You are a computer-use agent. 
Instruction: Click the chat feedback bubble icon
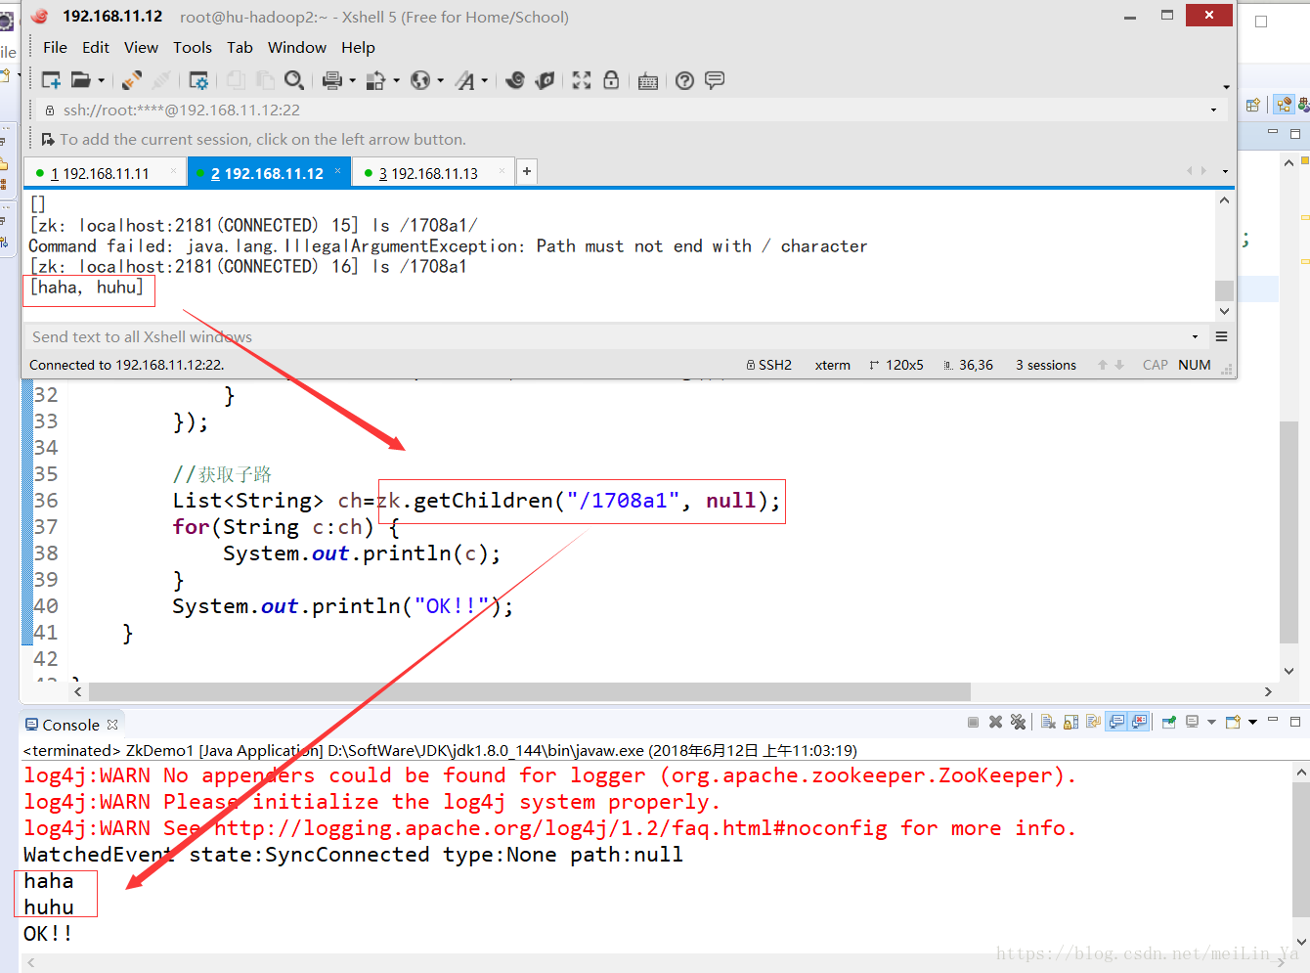[715, 80]
